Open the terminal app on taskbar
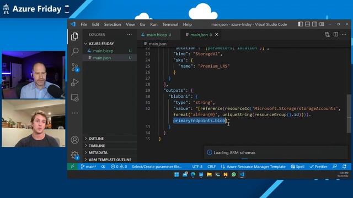Viewport: 353px width, 198px height. point(217,174)
